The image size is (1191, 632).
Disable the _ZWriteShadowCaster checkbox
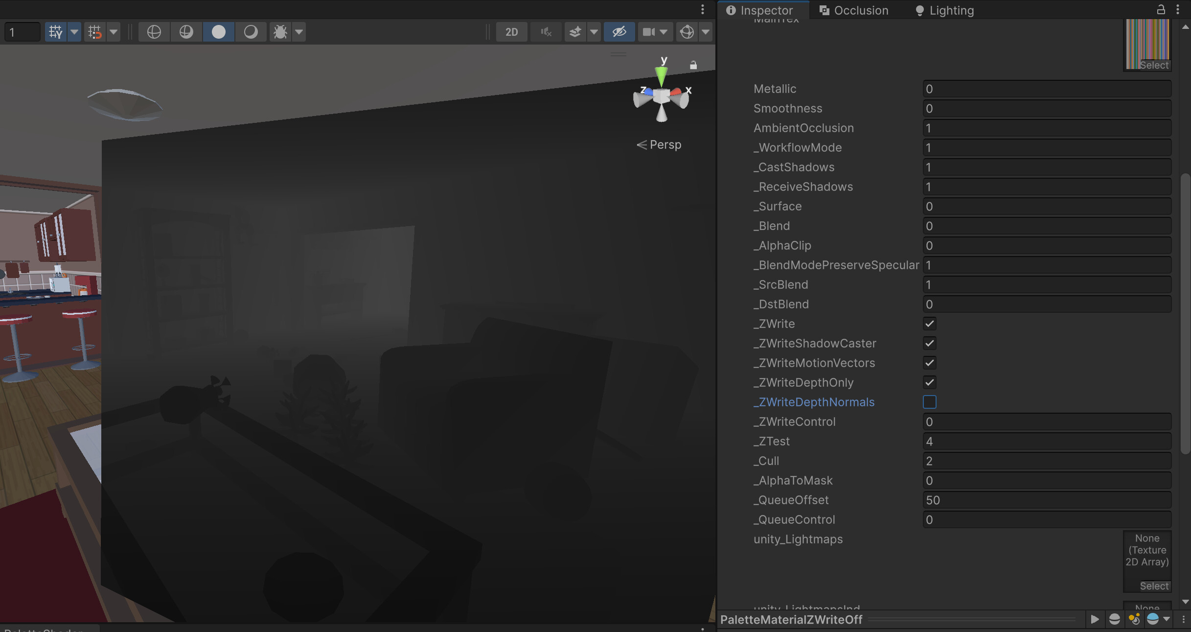point(930,343)
